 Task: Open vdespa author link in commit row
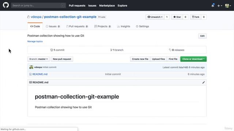pos(38,67)
